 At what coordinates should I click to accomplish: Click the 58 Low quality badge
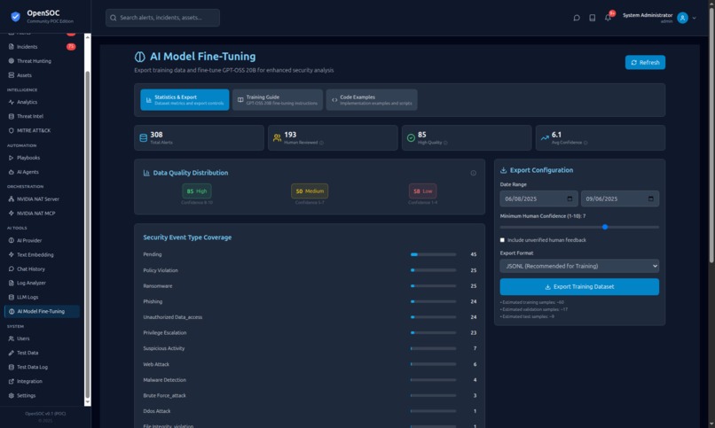coord(422,191)
